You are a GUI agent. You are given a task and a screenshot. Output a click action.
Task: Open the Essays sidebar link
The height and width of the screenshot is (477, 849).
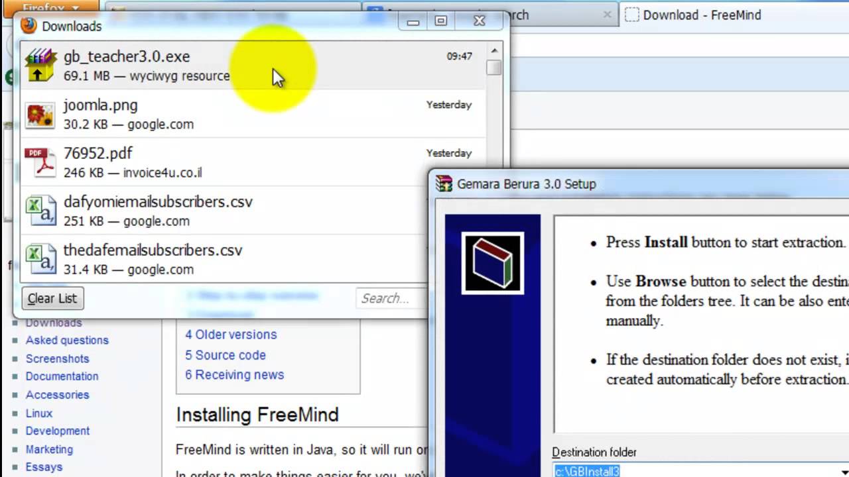[44, 467]
